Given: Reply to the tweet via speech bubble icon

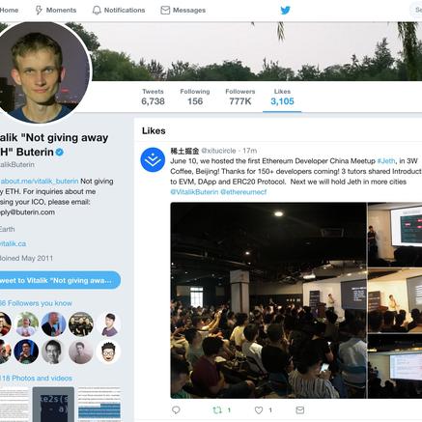Looking at the screenshot, I should click(x=176, y=409).
